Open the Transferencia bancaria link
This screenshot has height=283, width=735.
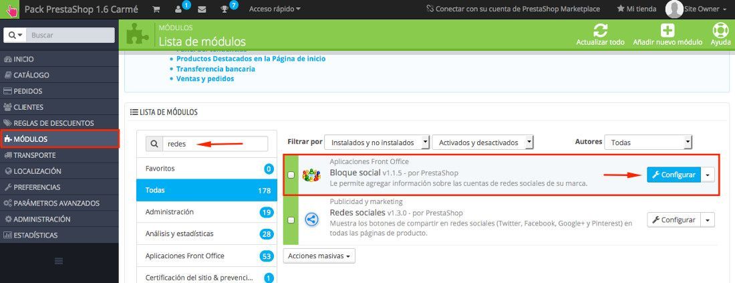coord(216,68)
